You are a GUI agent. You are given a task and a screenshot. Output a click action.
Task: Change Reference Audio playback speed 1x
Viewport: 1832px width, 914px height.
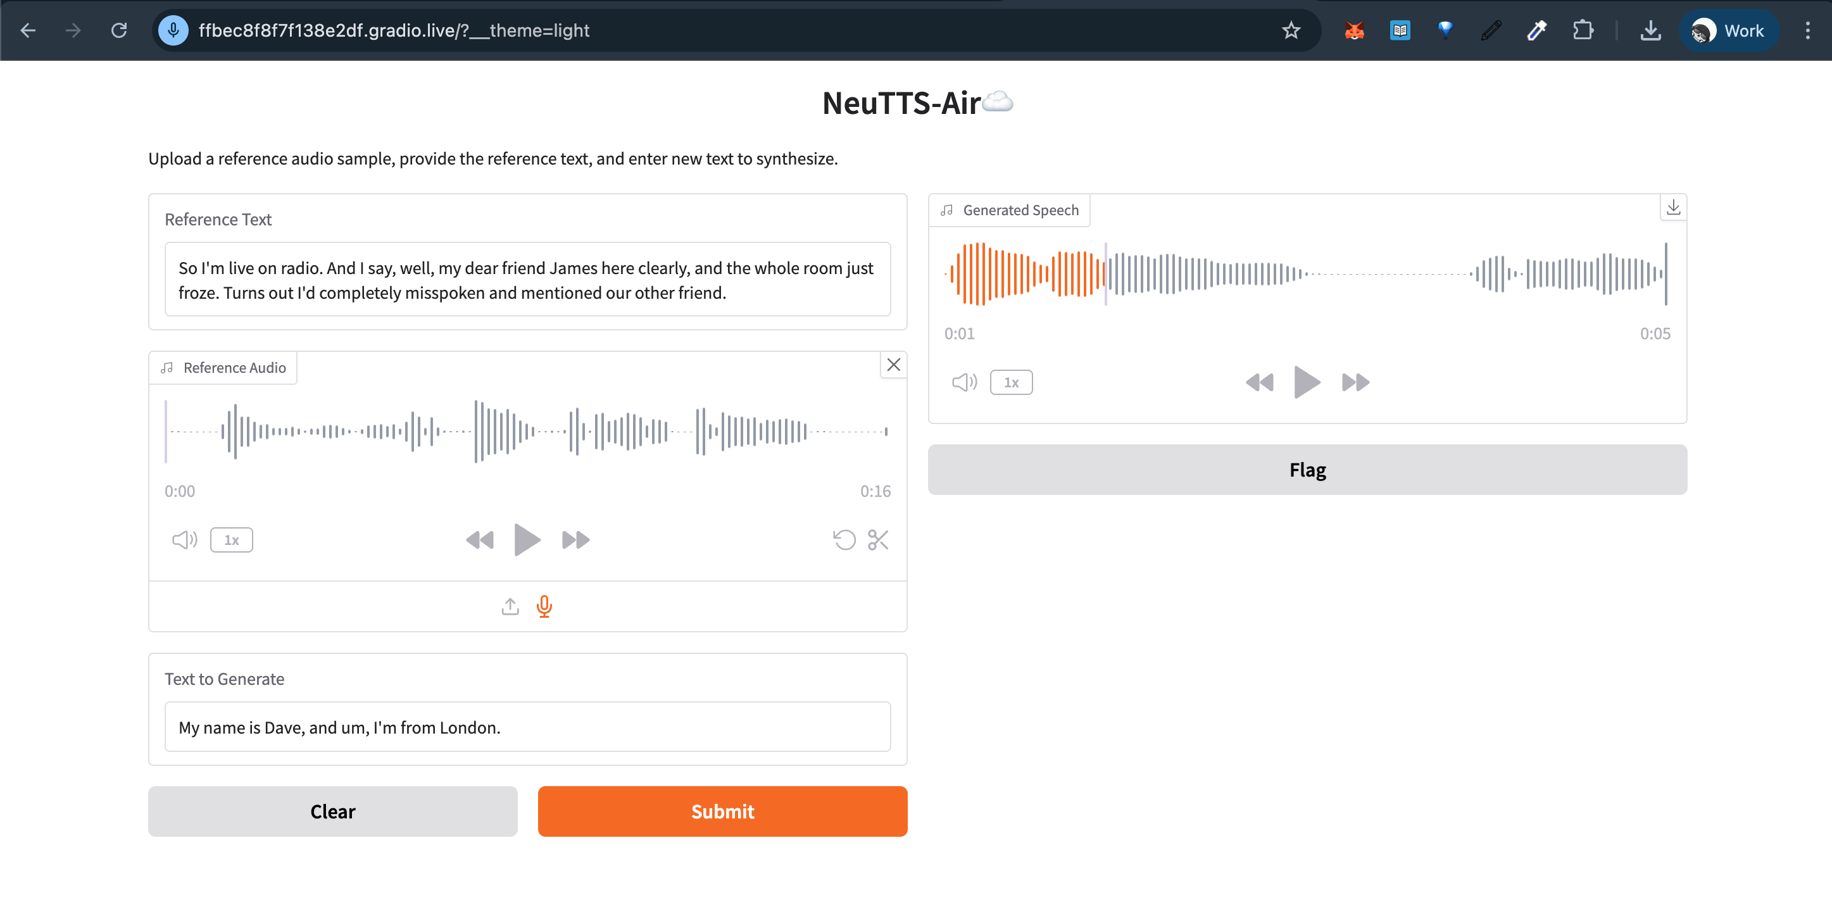pos(231,540)
